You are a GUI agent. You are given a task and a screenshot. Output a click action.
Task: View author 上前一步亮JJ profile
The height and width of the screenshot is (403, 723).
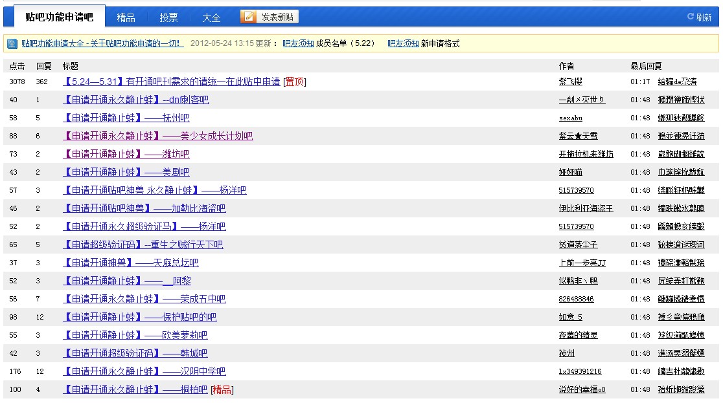pyautogui.click(x=582, y=263)
